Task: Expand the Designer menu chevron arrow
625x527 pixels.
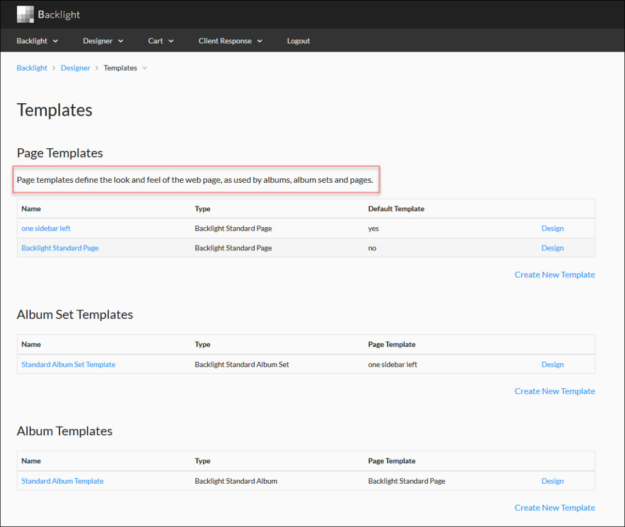Action: (121, 41)
